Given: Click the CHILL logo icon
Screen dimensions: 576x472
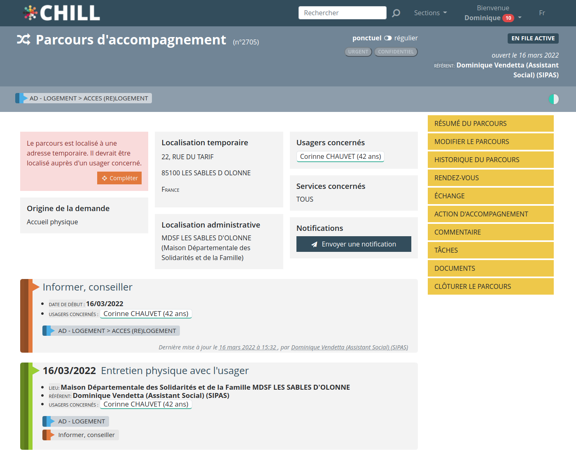Looking at the screenshot, I should pyautogui.click(x=30, y=13).
